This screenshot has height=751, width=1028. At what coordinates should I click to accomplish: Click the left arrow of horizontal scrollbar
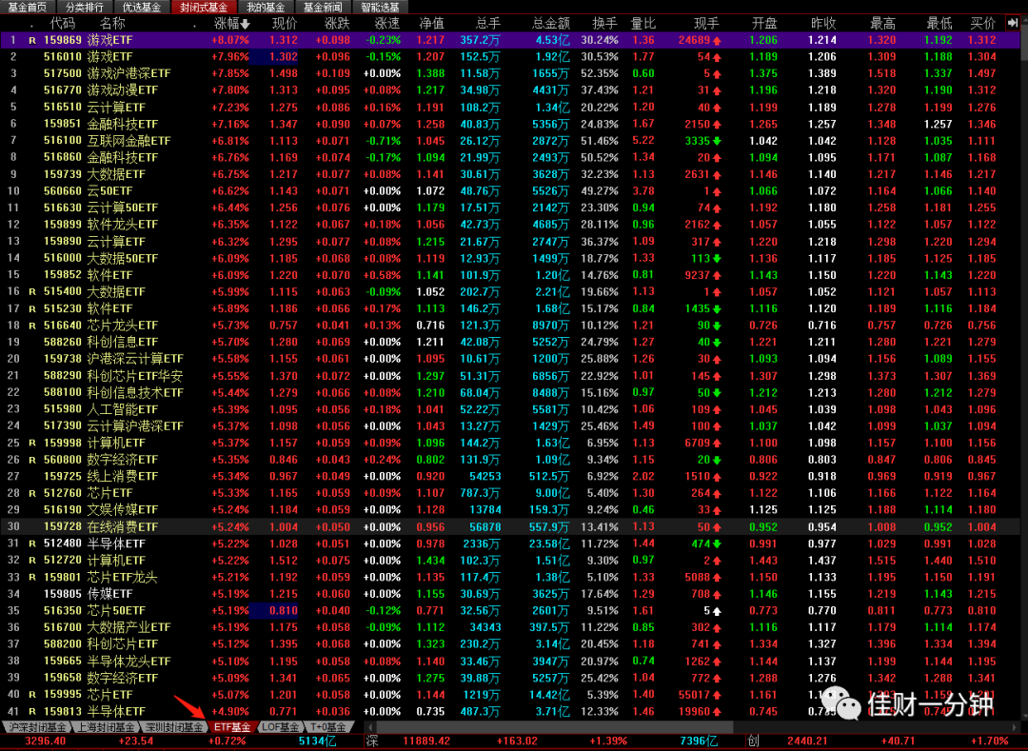click(371, 727)
